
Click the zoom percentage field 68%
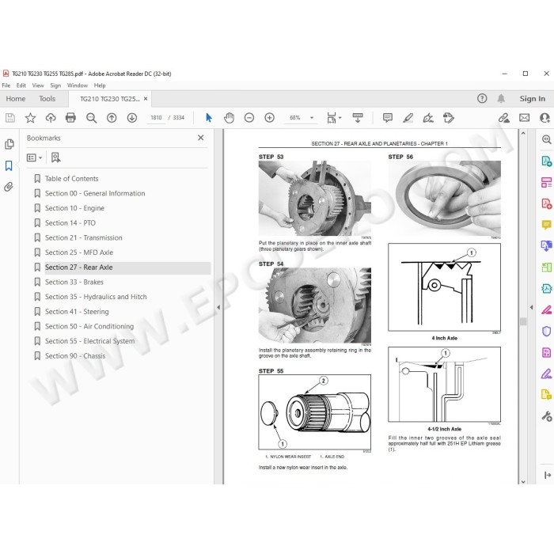295,118
